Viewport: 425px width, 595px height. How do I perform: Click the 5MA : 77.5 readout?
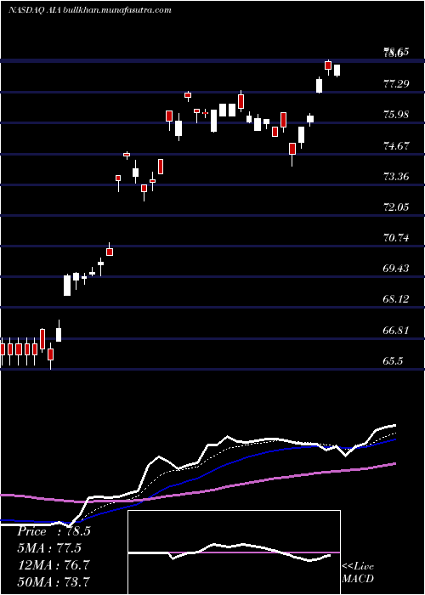(x=49, y=548)
